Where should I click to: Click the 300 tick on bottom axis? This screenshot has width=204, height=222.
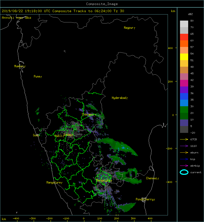point(133,219)
